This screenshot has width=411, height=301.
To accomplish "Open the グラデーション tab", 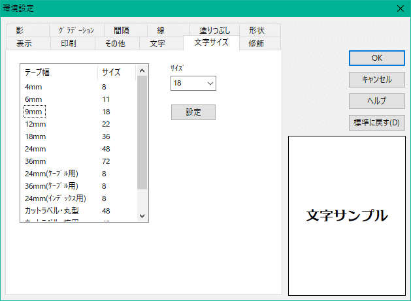I will pos(76,30).
